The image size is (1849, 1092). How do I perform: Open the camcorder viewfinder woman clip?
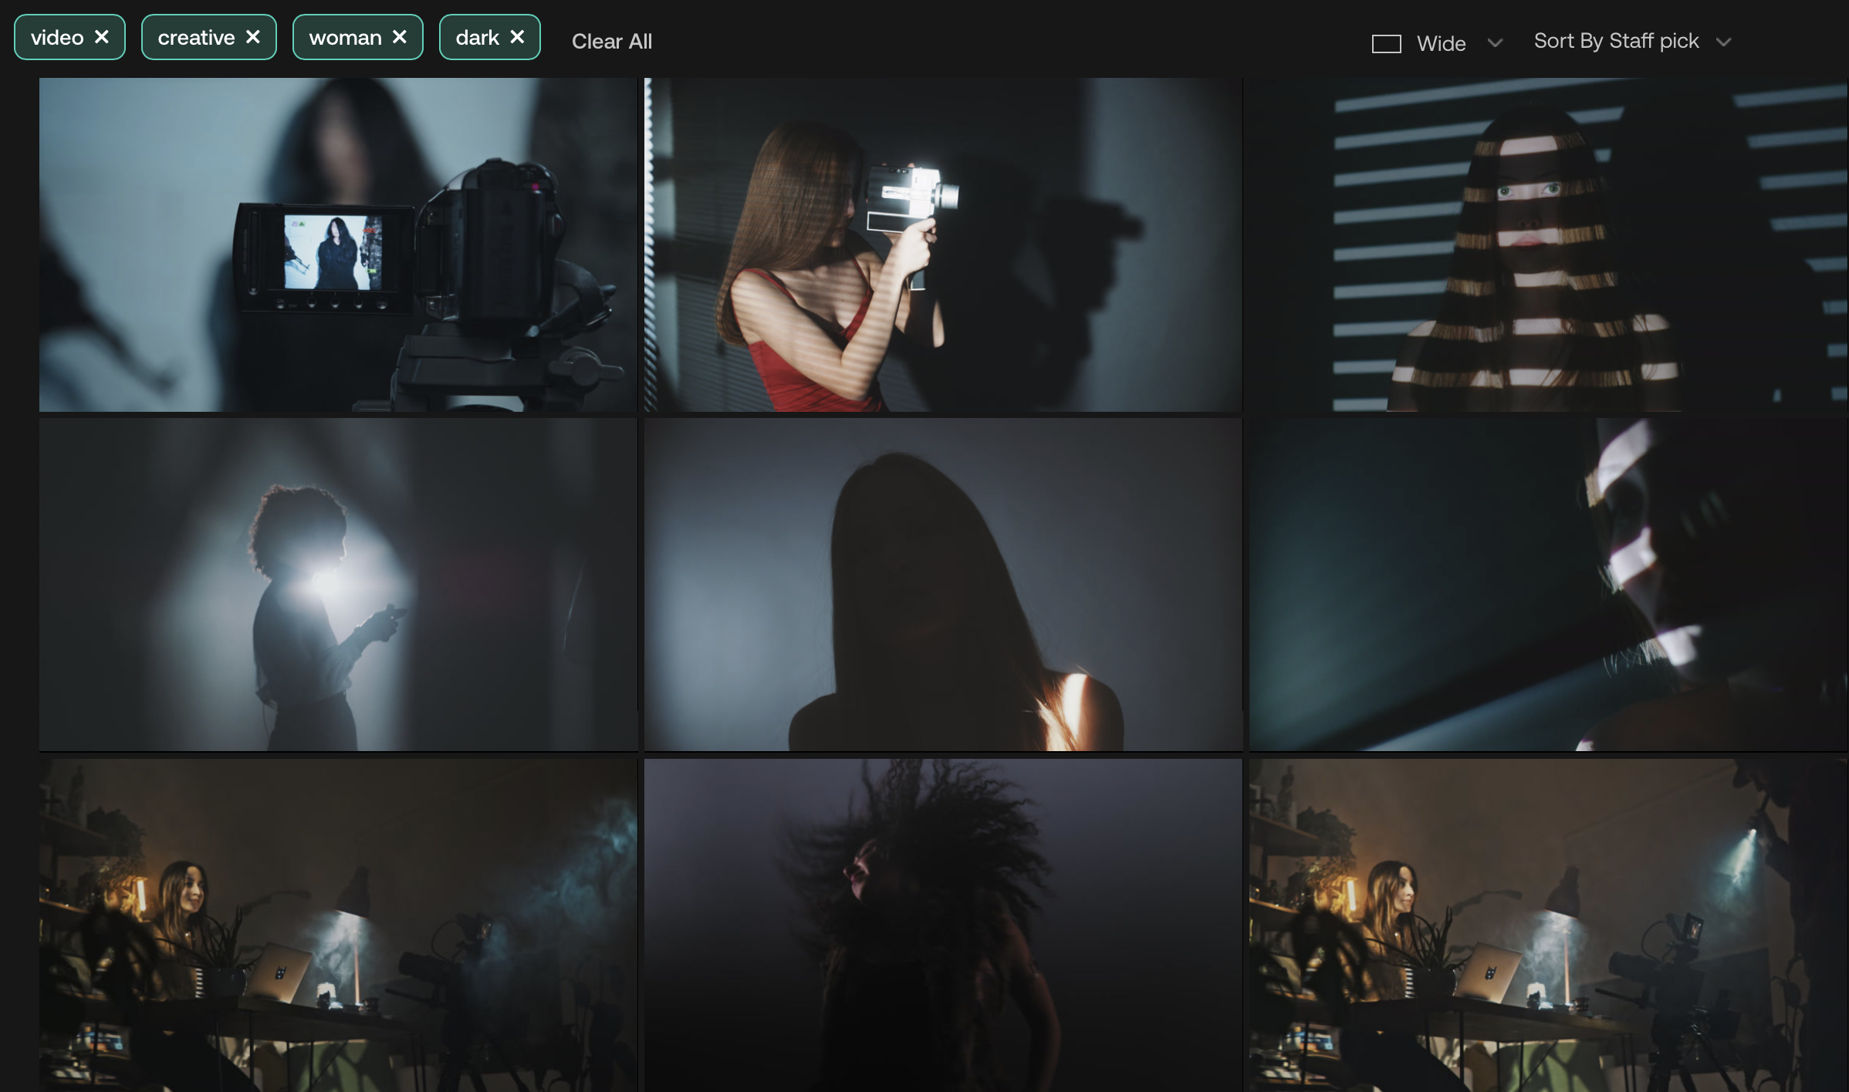tap(338, 244)
